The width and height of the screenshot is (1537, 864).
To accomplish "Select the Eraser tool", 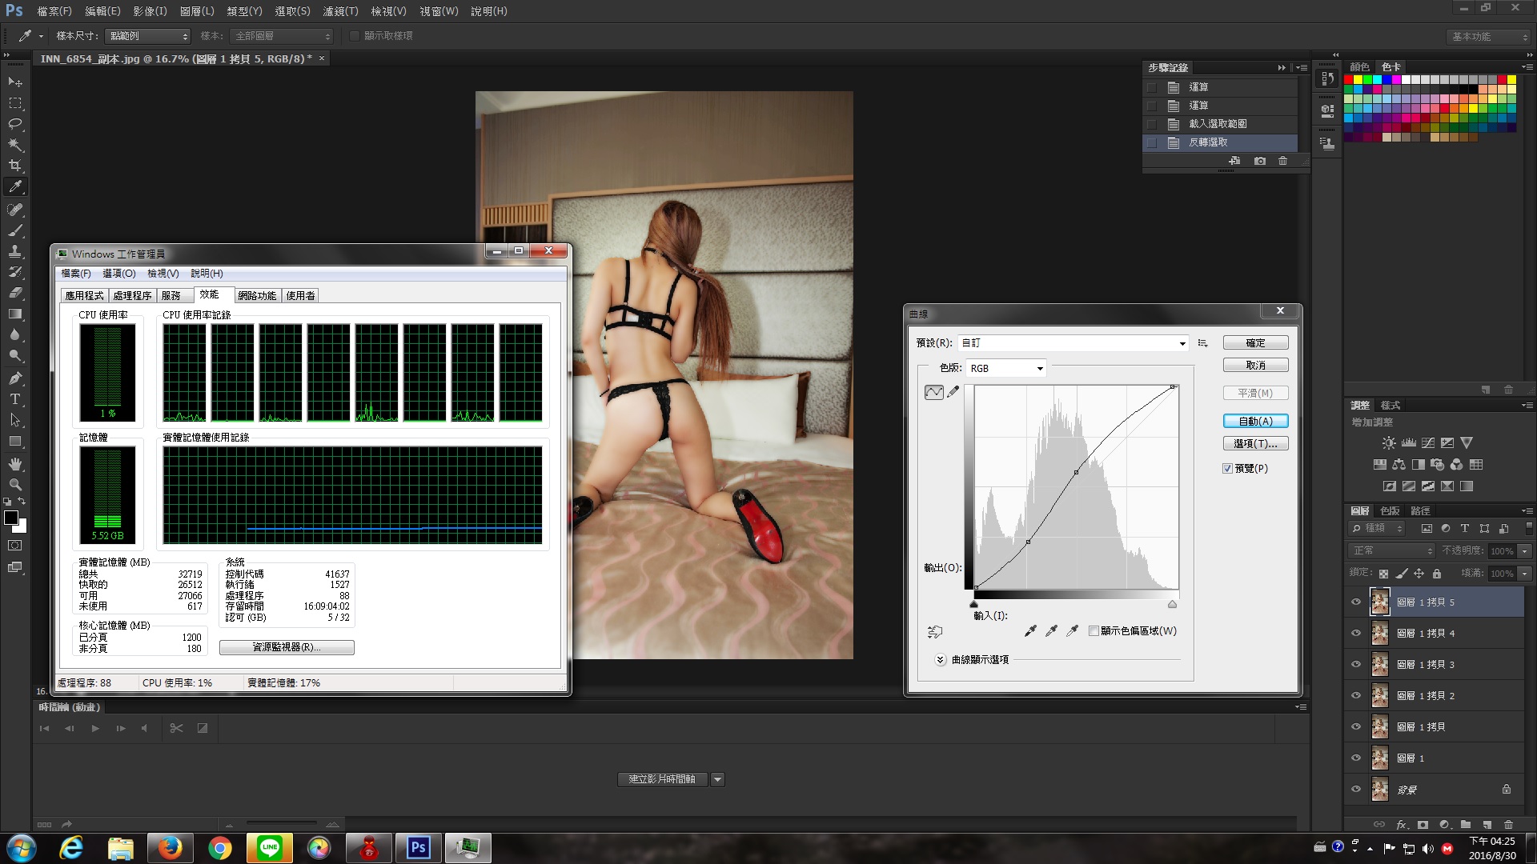I will pos(15,293).
